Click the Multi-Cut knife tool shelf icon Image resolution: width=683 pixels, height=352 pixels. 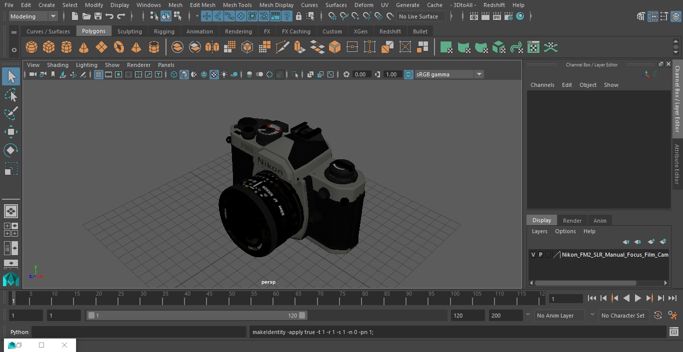(x=282, y=47)
